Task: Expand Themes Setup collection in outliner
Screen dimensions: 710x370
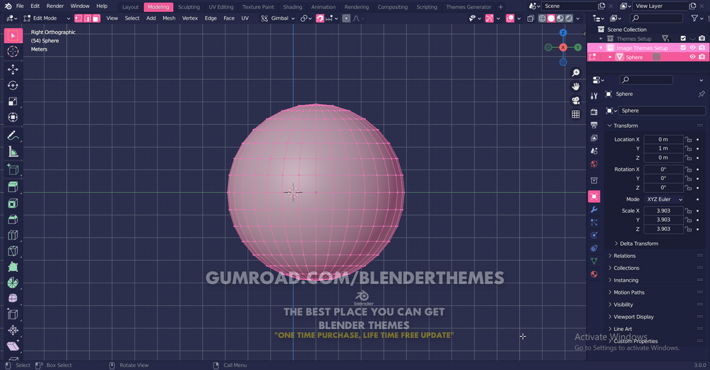Action: click(601, 39)
